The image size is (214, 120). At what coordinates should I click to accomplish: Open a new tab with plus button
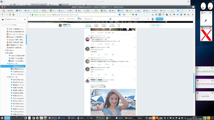[x=190, y=10]
